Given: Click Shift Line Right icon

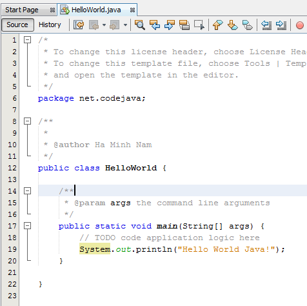Looking at the screenshot, I should coord(281,25).
